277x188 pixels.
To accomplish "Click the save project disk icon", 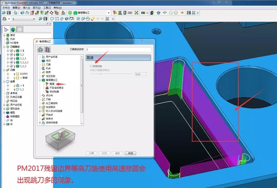I will tap(9, 13).
